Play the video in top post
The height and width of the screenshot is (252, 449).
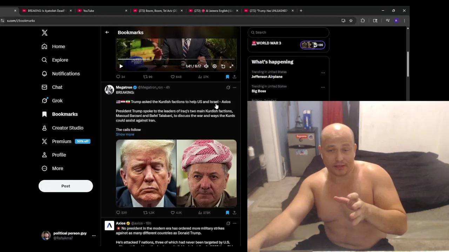121,66
